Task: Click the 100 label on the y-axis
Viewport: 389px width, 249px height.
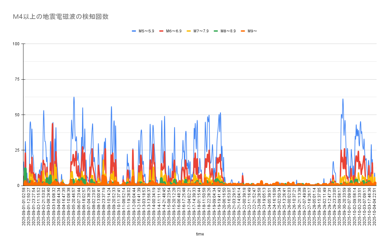Action: pyautogui.click(x=17, y=44)
